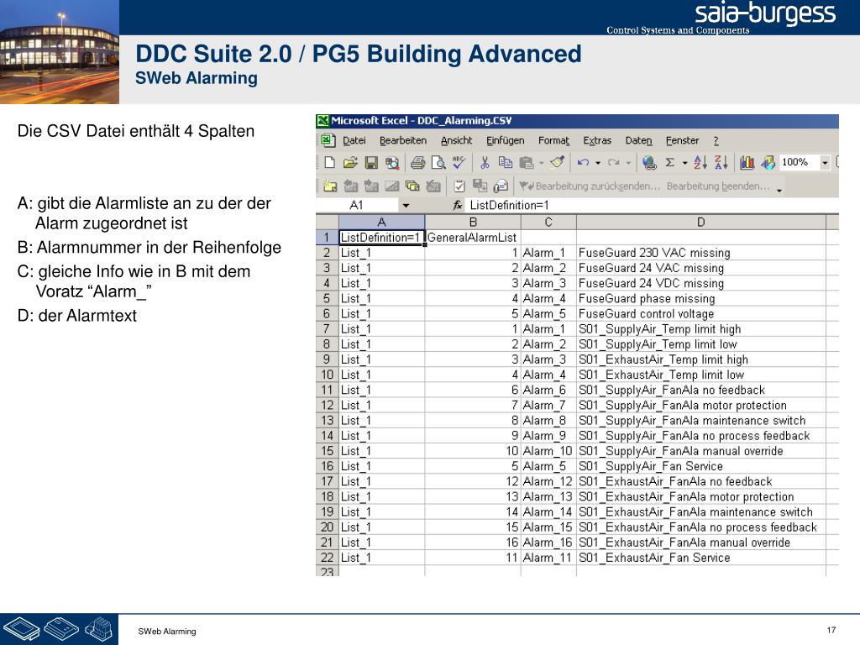Sort ascending A to Z
Screen dimensions: 860x645
[x=700, y=162]
